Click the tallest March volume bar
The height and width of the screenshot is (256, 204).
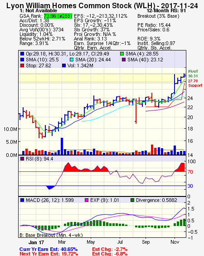62,146
